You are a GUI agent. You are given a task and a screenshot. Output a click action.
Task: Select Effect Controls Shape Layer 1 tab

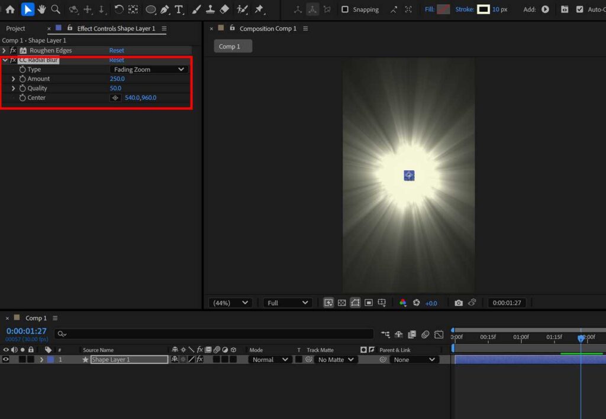coord(116,28)
